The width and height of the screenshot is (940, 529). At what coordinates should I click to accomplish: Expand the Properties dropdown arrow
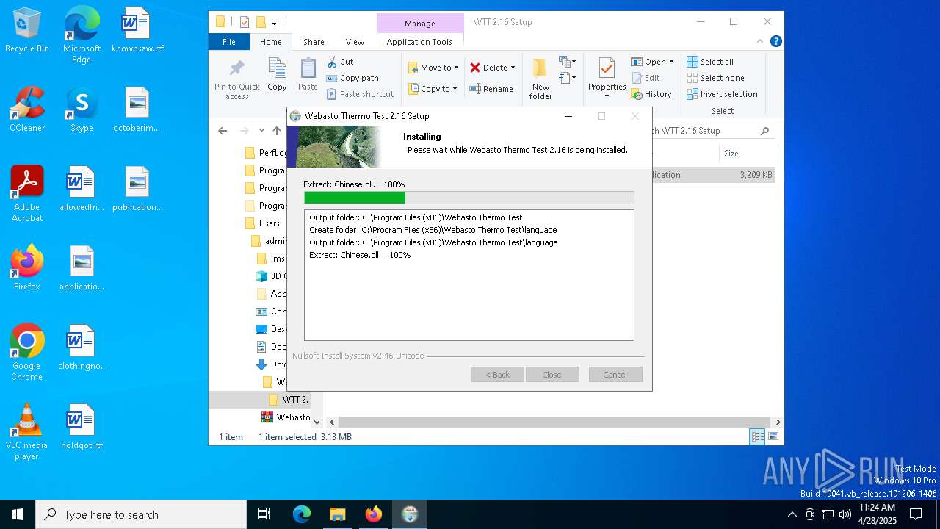tap(607, 96)
